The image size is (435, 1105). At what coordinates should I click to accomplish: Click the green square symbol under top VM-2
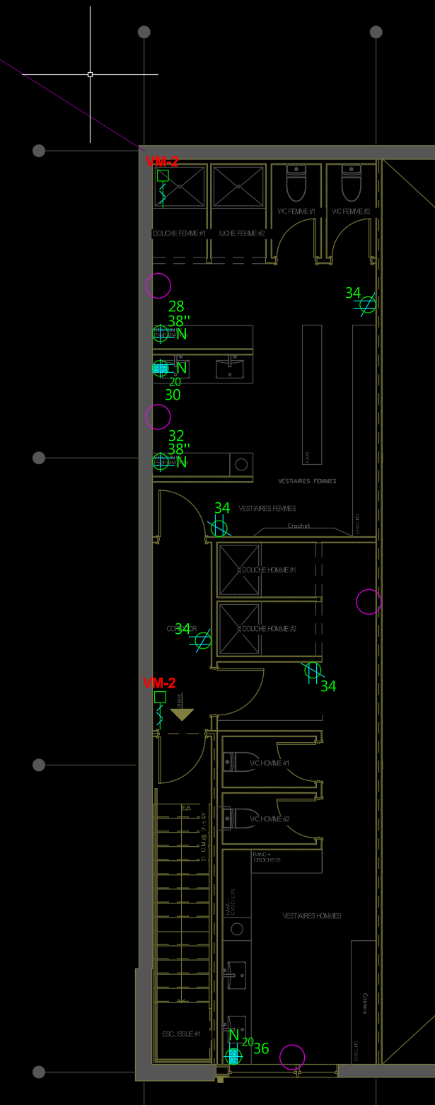(163, 175)
